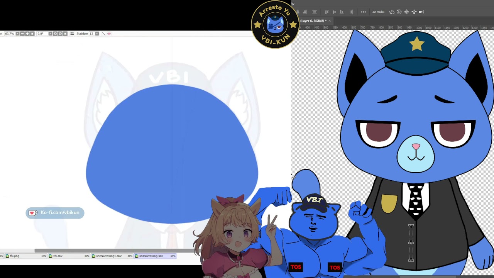Viewport: 494px width, 278px height.
Task: Click the Arresto Yu VBI-KUN round logo
Action: (x=275, y=24)
